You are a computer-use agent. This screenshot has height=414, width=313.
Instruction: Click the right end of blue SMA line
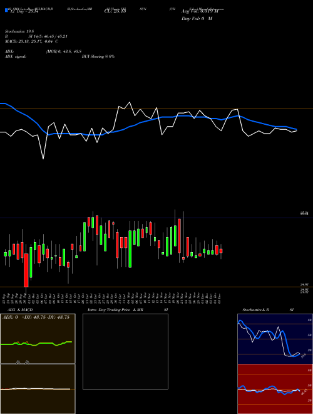click(297, 129)
